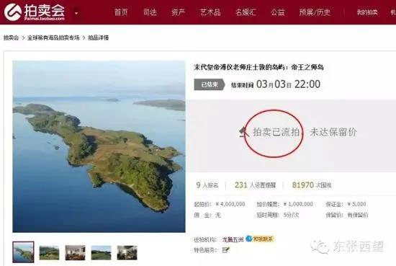Click the end time 03月03日 22:00
The height and width of the screenshot is (266, 396).
[x=288, y=84]
